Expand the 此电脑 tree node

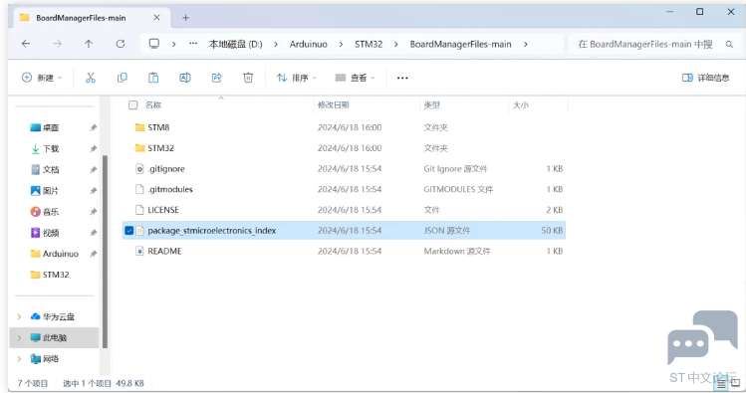[19, 337]
